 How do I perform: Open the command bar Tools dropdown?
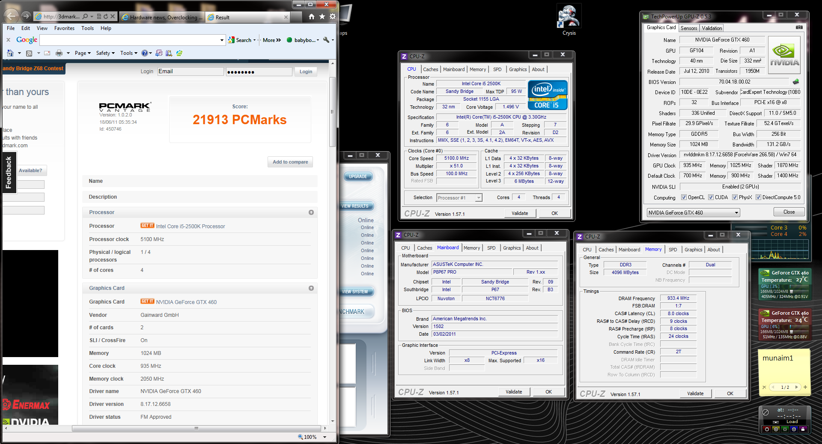[129, 53]
